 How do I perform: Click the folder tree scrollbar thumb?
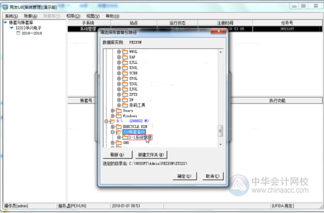tap(220, 131)
